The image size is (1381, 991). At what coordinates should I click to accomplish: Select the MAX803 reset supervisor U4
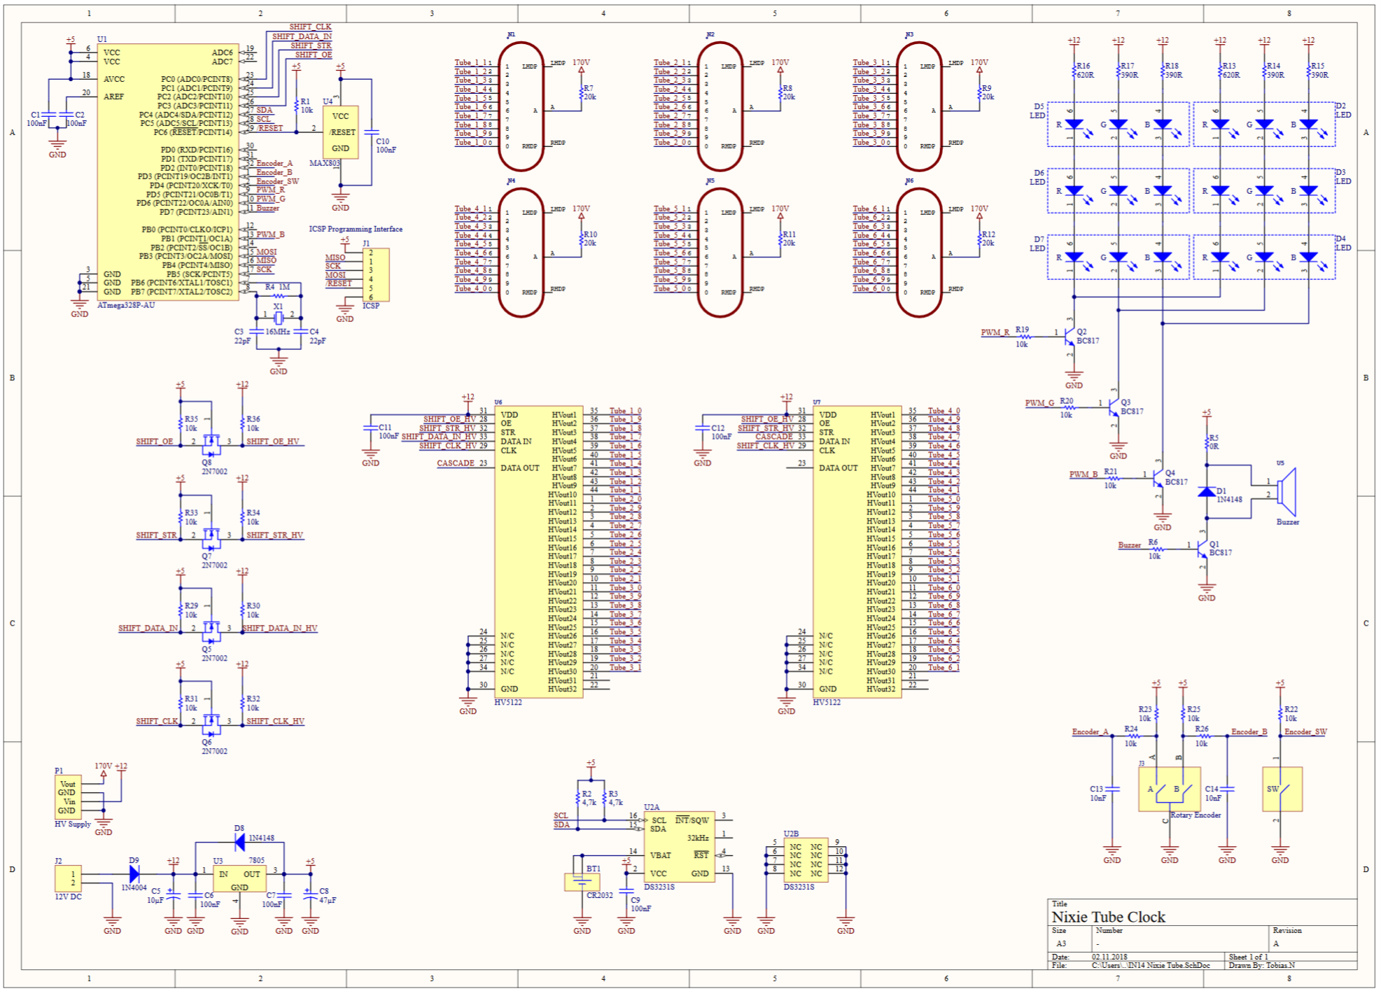point(340,132)
